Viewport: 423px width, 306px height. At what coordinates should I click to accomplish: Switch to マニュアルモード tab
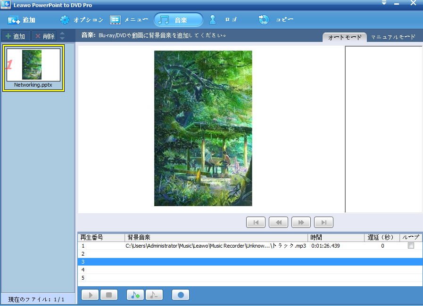393,37
